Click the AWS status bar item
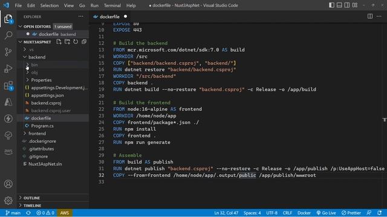This screenshot has height=217, width=387. [x=65, y=213]
